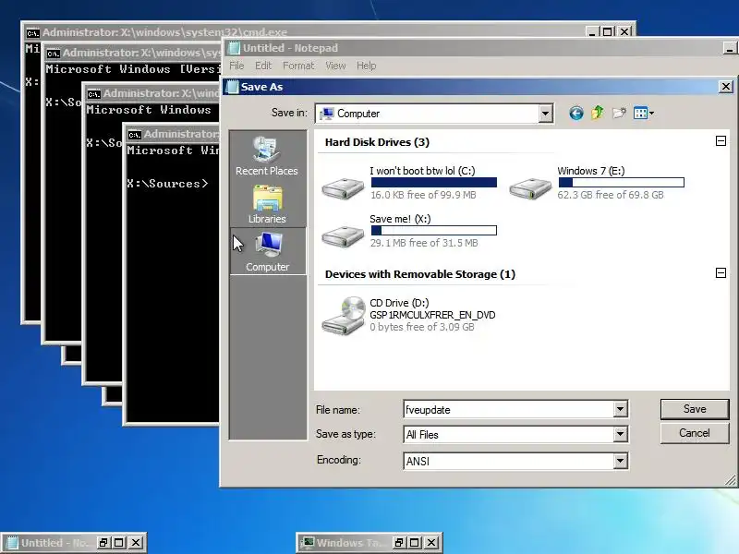
Task: Close the rearmost cmd.exe window
Action: [x=624, y=31]
